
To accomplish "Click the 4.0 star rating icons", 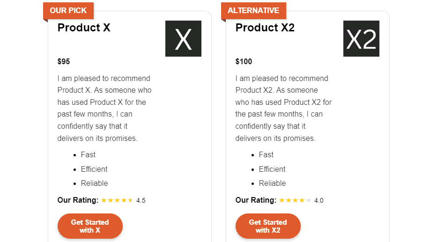I will pyautogui.click(x=295, y=200).
